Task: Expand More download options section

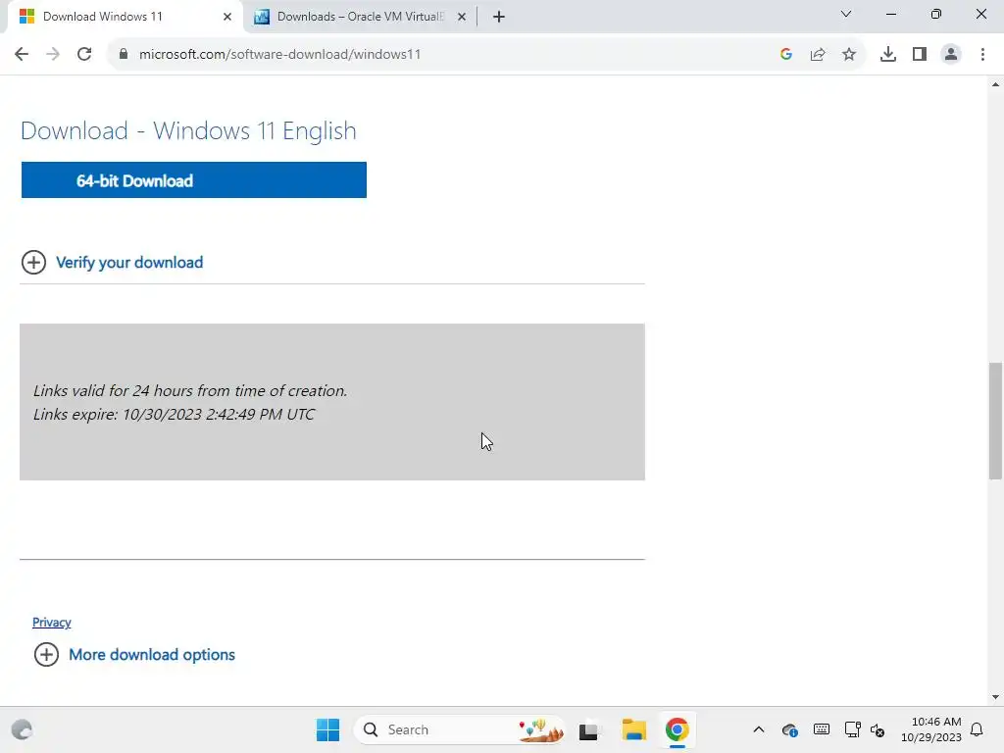Action: point(134,654)
